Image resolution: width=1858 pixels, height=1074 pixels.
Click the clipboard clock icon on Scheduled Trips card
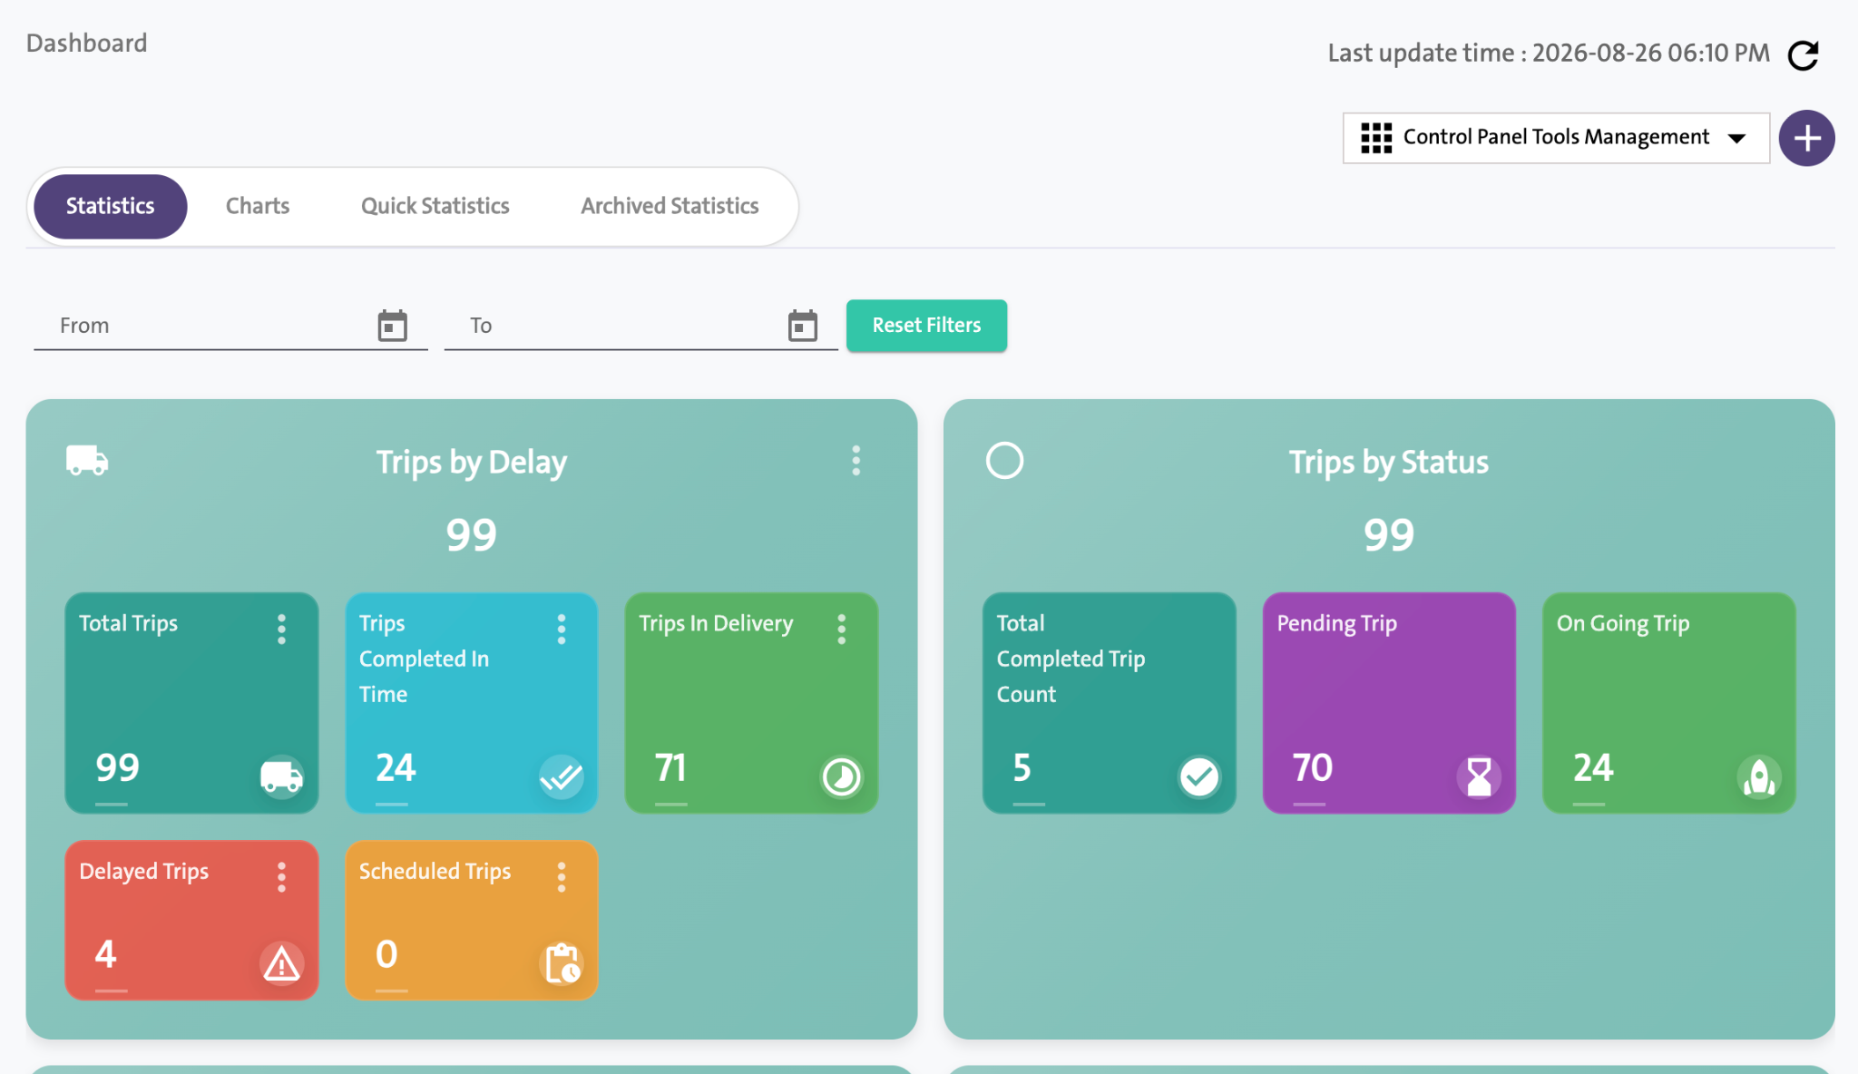(x=562, y=963)
